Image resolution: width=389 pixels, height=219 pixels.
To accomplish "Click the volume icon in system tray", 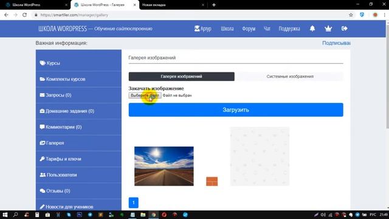I will tap(323, 215).
